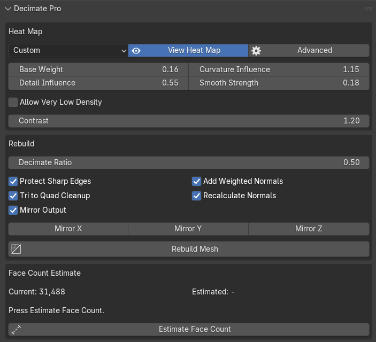Screen dimensions: 376x342
Task: Toggle the Mirror X button
Action: tap(68, 229)
